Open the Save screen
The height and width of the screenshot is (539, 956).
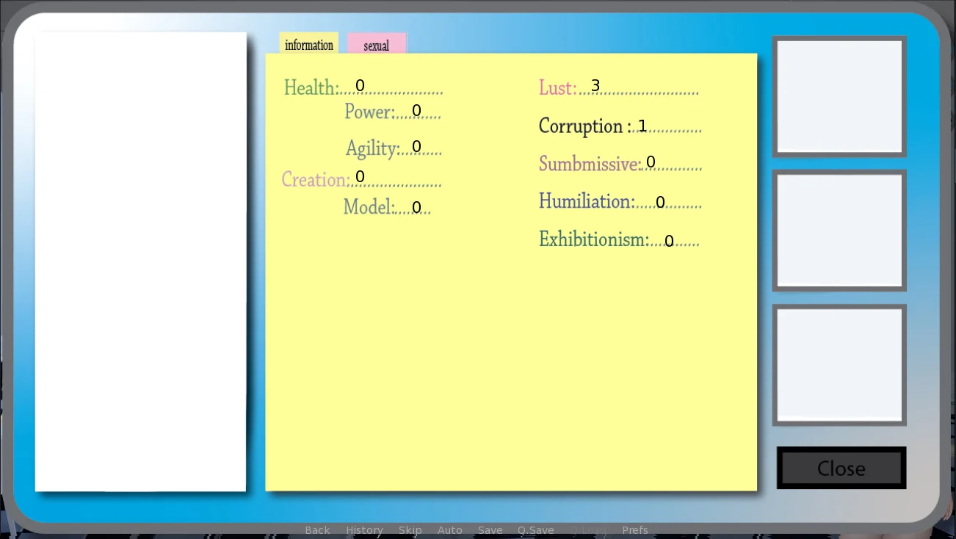(490, 530)
